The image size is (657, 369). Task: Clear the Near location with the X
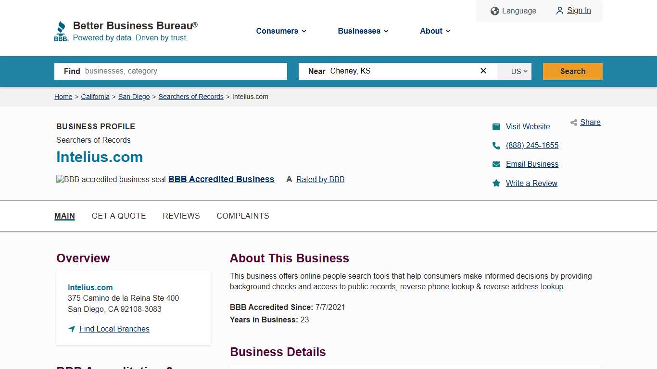483,71
